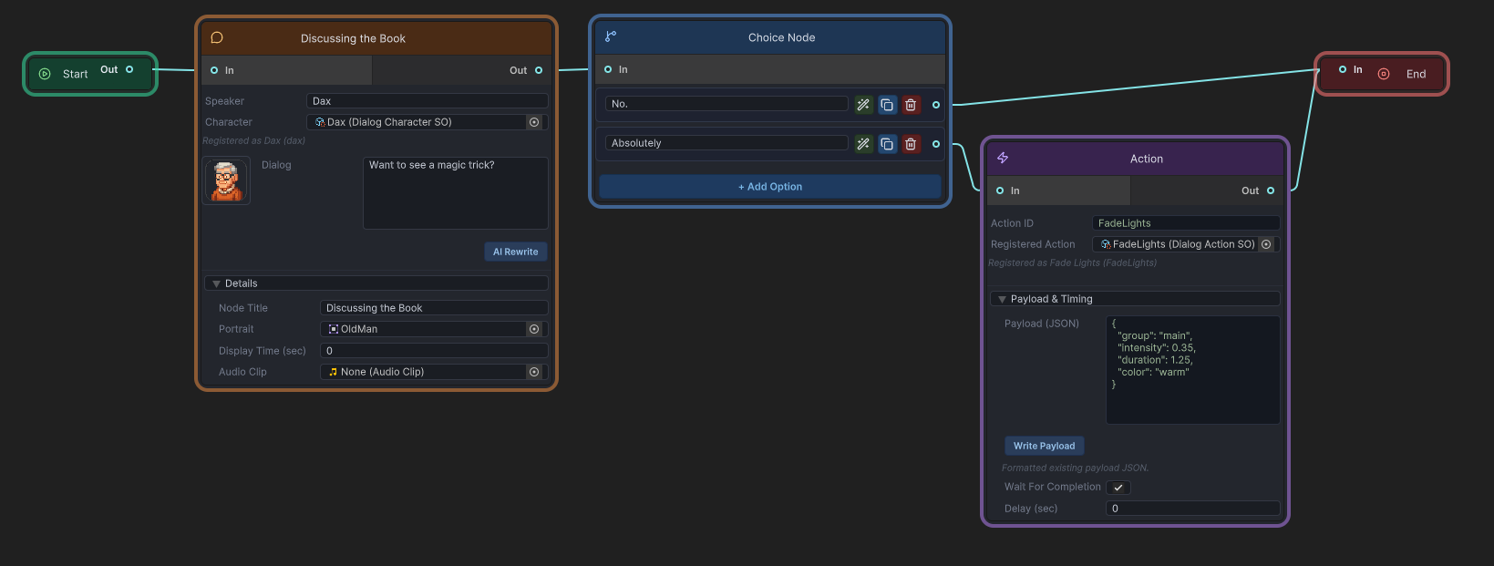
Task: Duplicate the 'No.' choice option
Action: (887, 105)
